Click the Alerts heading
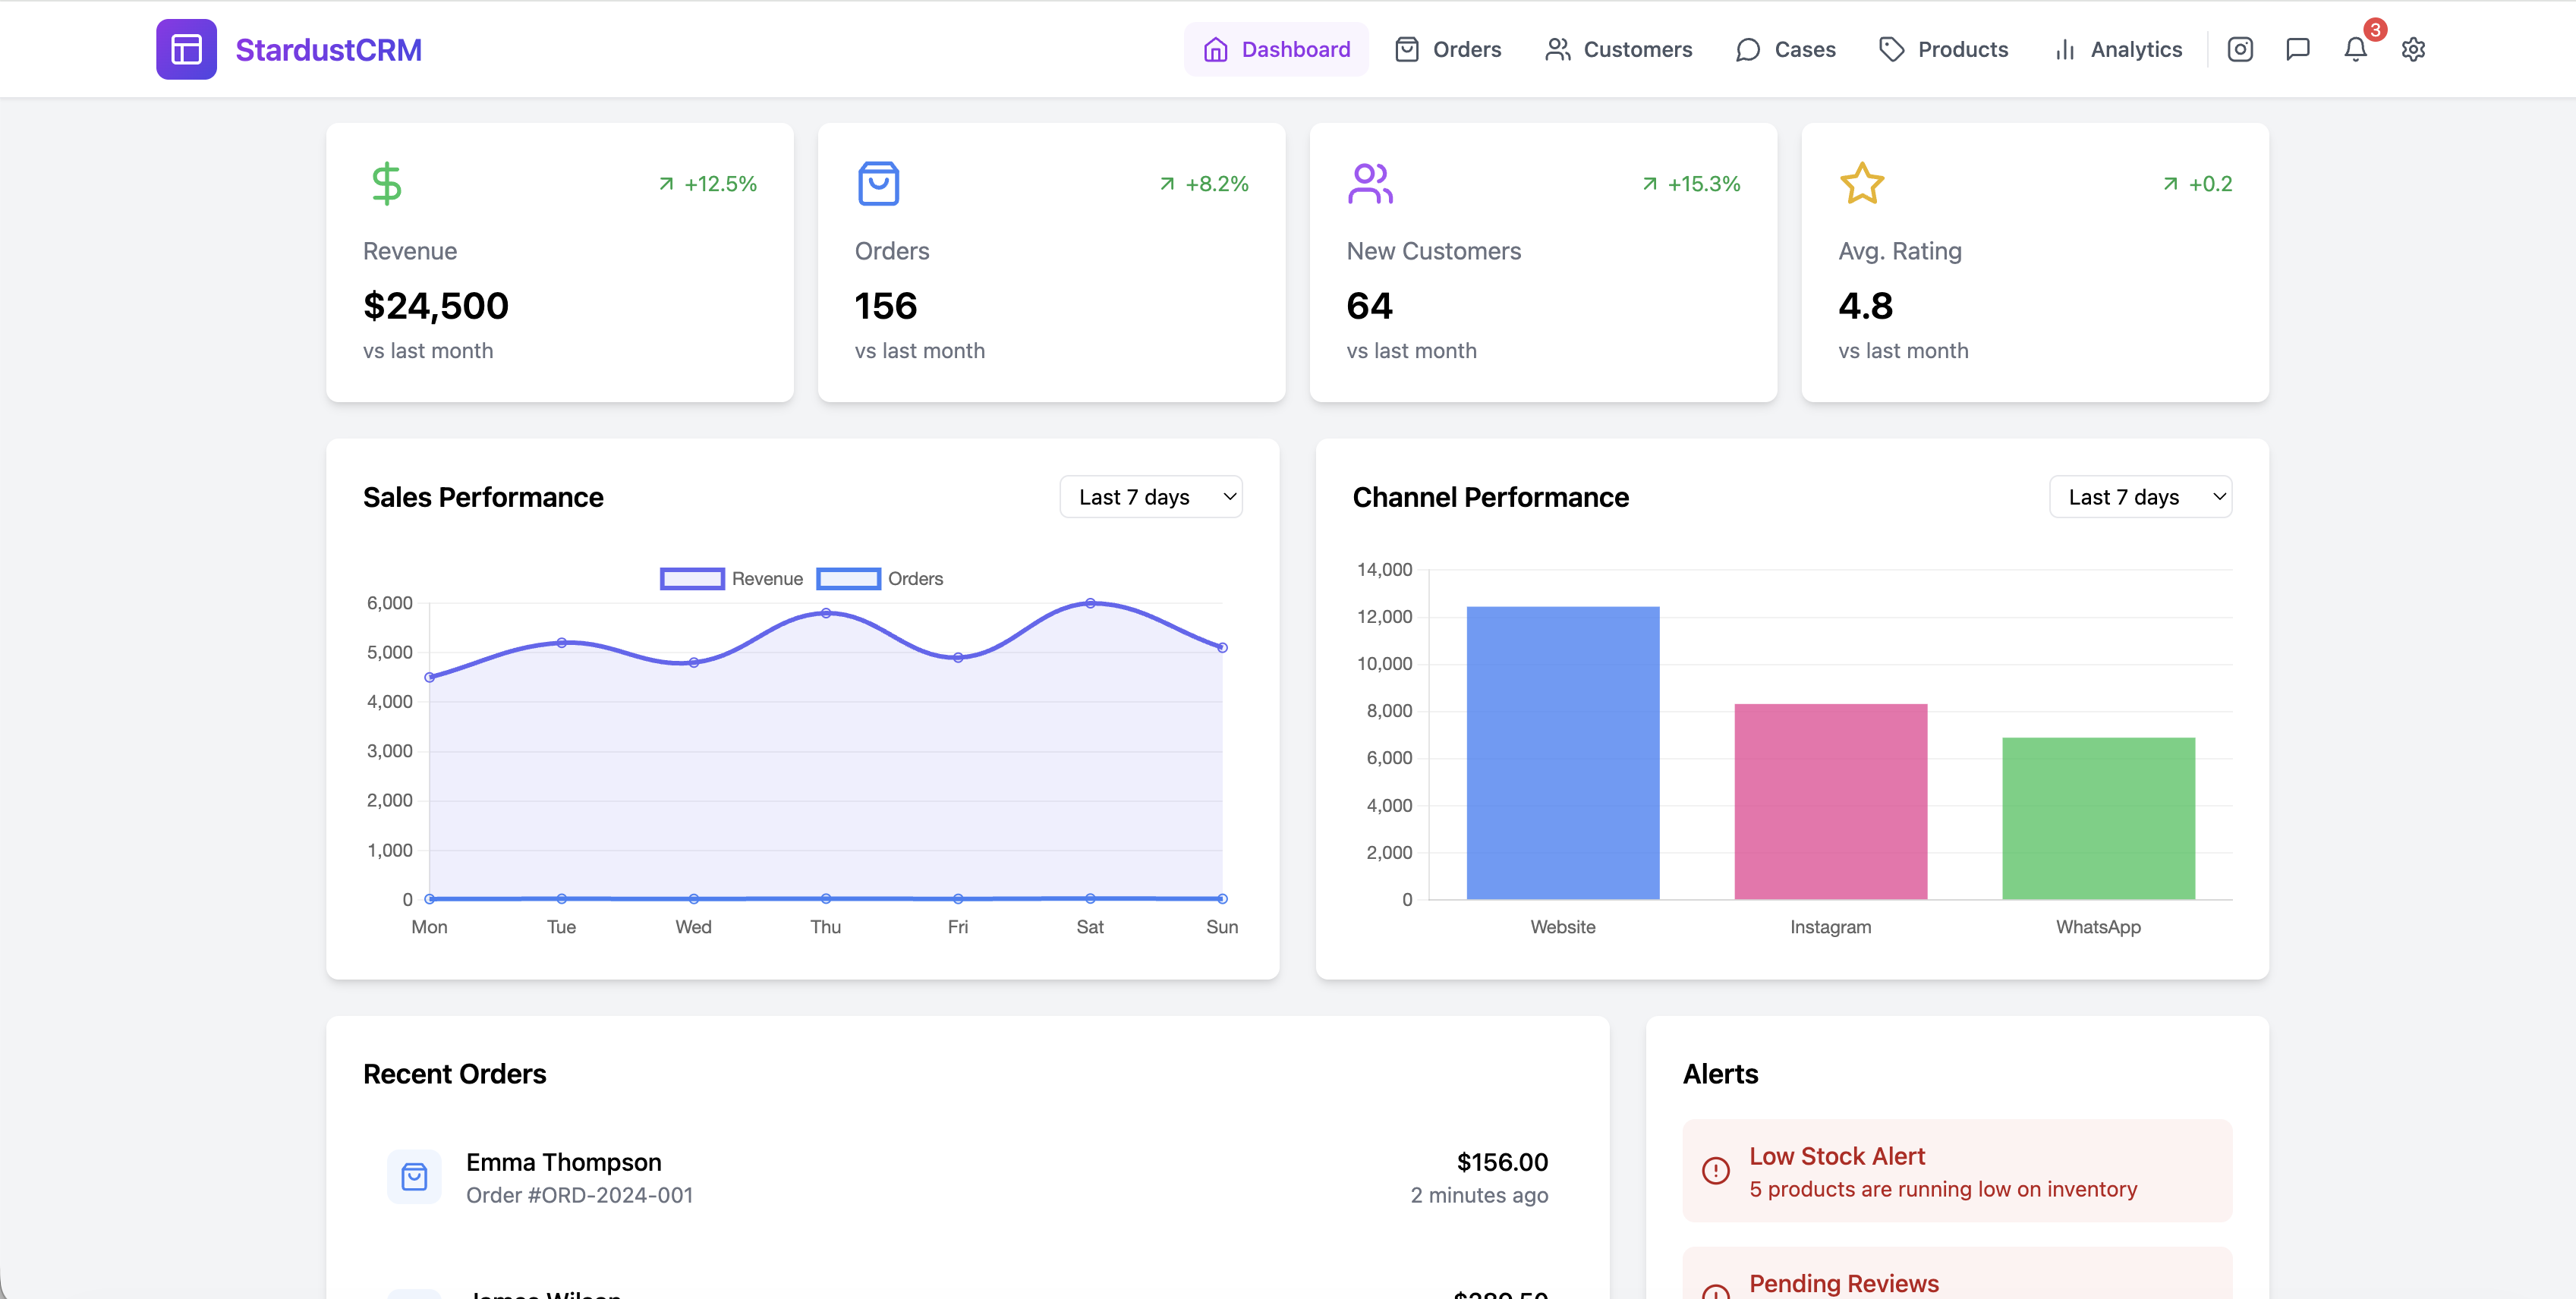 pos(1720,1074)
